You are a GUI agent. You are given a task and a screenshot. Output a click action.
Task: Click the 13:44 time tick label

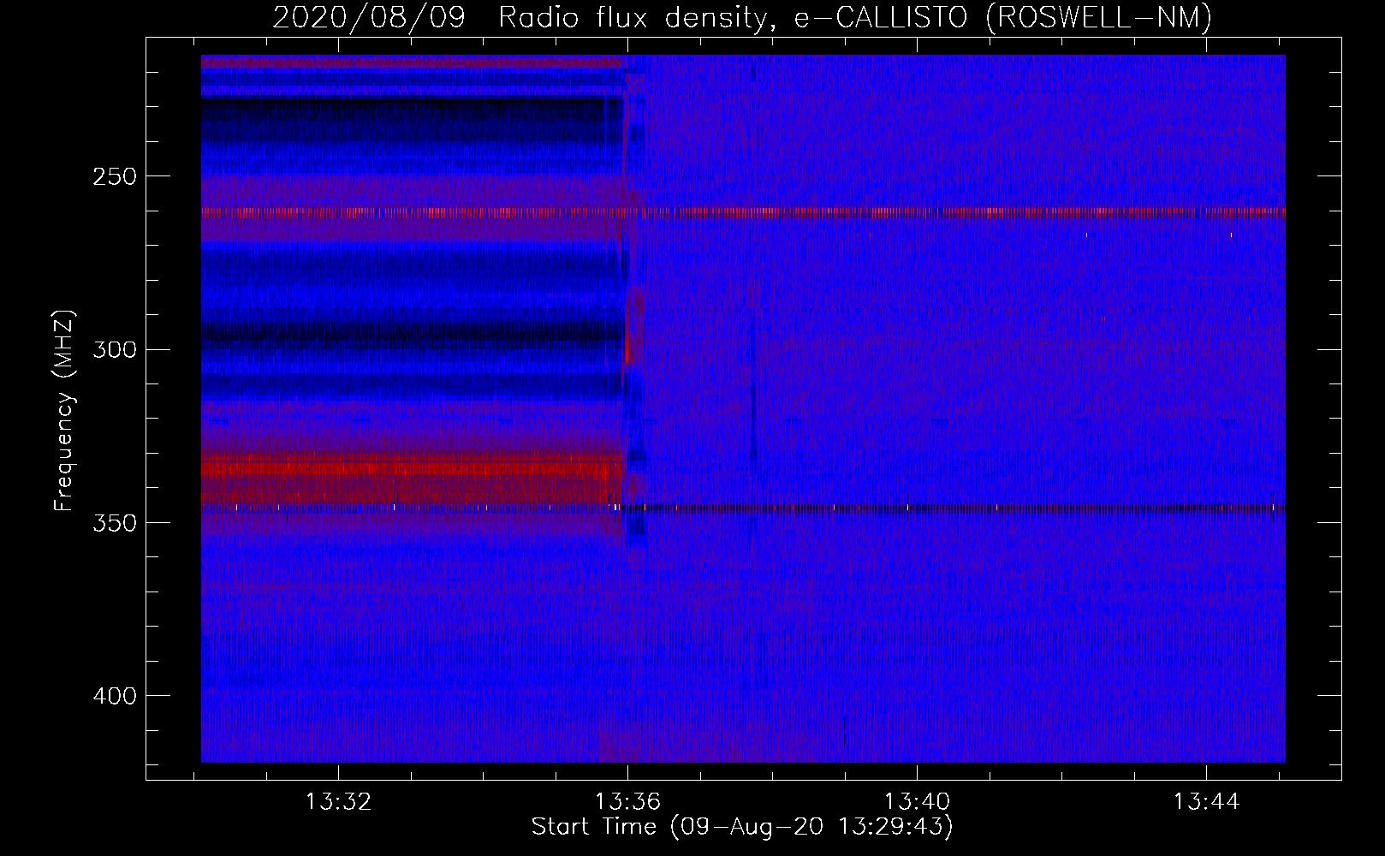tap(1206, 802)
